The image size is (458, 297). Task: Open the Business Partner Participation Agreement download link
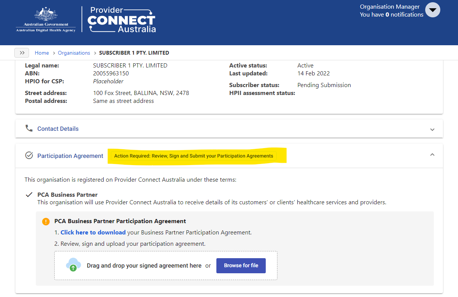coord(93,232)
